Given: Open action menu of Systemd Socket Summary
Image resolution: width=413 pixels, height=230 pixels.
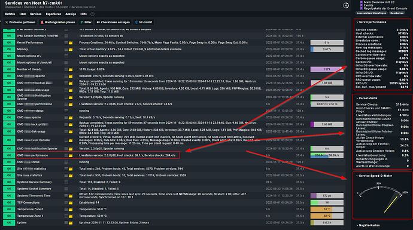Looking at the screenshot, I should (x=66, y=189).
